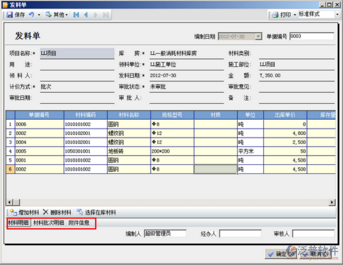The height and width of the screenshot is (265, 343).
Task: Click the 项目名称 field LL项目
Action: (77, 53)
